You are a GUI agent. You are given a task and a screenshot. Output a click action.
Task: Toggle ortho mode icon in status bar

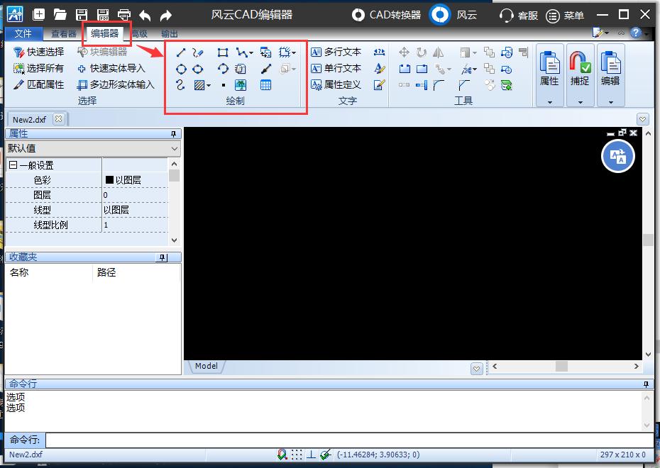[x=311, y=455]
